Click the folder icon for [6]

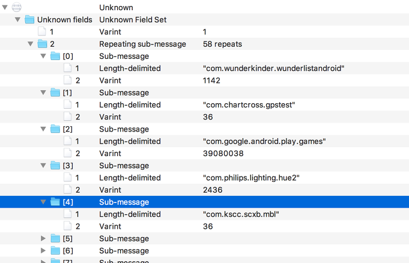click(x=55, y=250)
